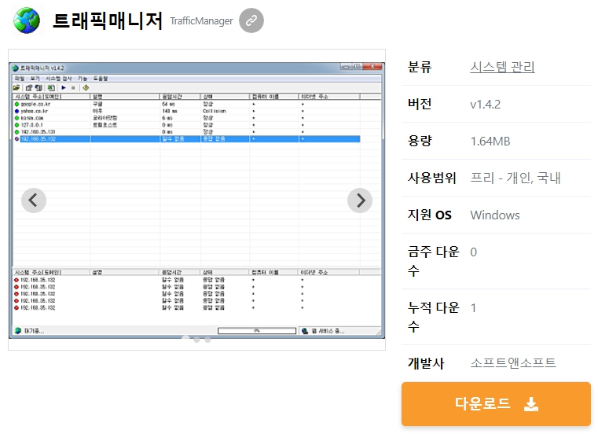Show next screenshot with right arrow
This screenshot has height=434, width=598.
360,200
